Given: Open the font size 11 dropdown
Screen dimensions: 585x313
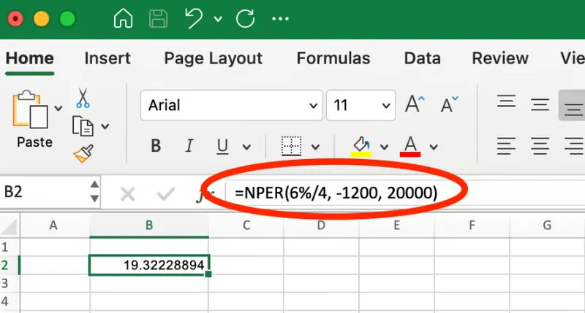Looking at the screenshot, I should pos(386,106).
